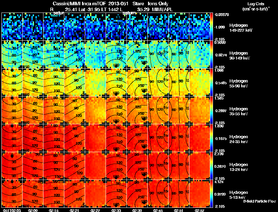The height and width of the screenshot is (212, 278).
Task: Select the 051T02:03 image in the Hydrogen 90-149 keV row
Action: tap(12, 55)
